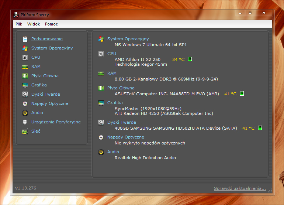Viewport: 284px width, 205px height.
Task: Click Dyski Twarde heading in summary panel
Action: point(122,122)
